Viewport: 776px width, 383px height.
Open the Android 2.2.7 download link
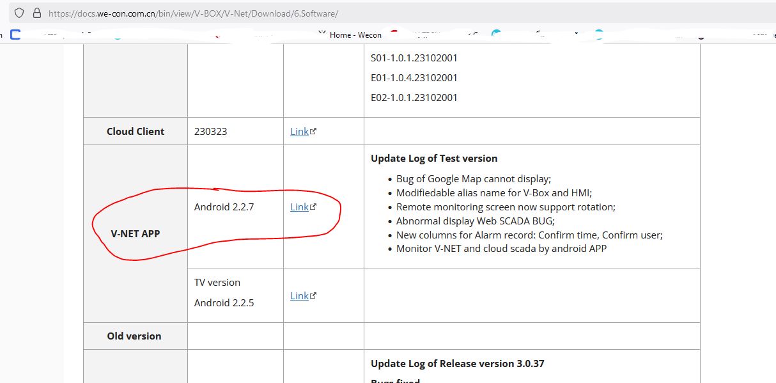(x=300, y=207)
